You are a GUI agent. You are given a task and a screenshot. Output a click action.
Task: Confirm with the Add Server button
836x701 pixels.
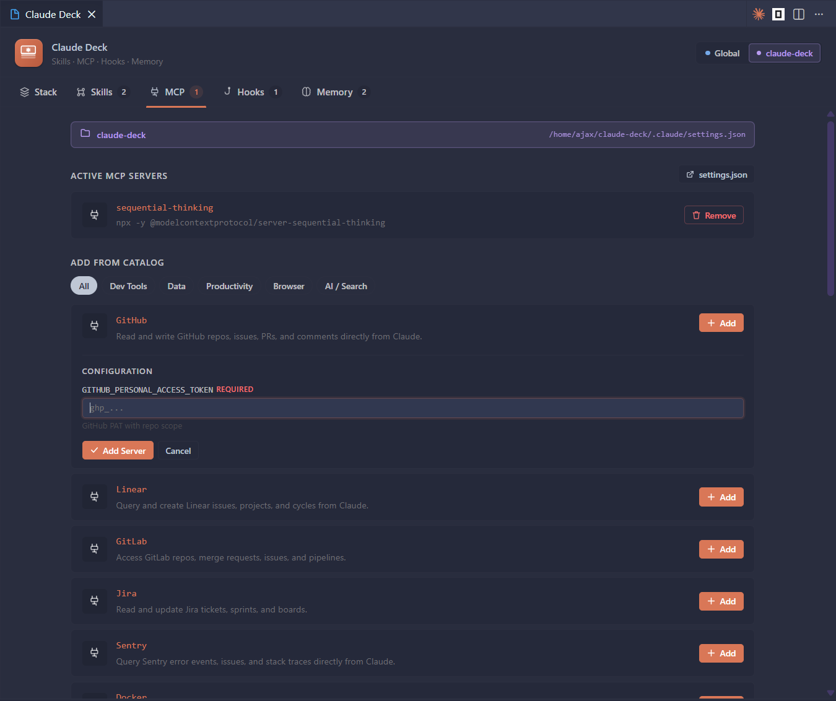(x=118, y=451)
